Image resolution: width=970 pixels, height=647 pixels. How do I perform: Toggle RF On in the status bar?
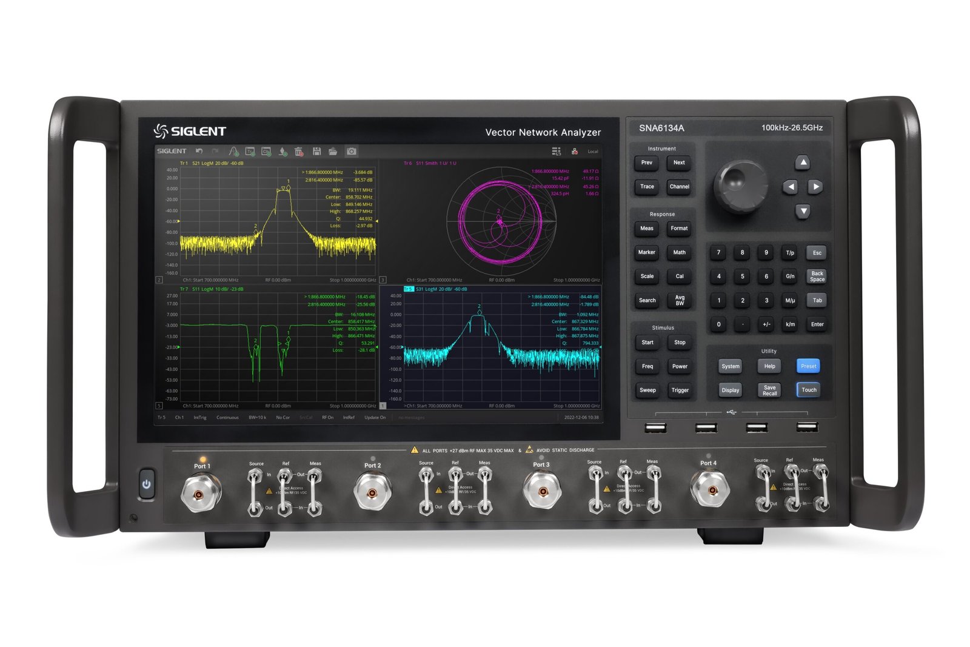coord(327,417)
